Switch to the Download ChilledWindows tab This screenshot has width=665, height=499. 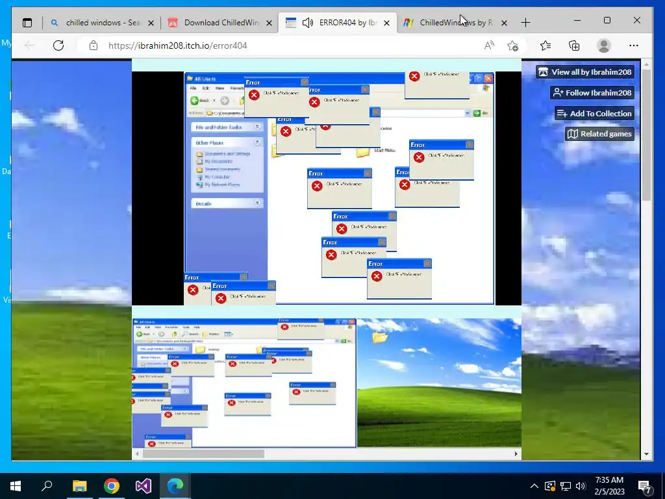(x=220, y=23)
